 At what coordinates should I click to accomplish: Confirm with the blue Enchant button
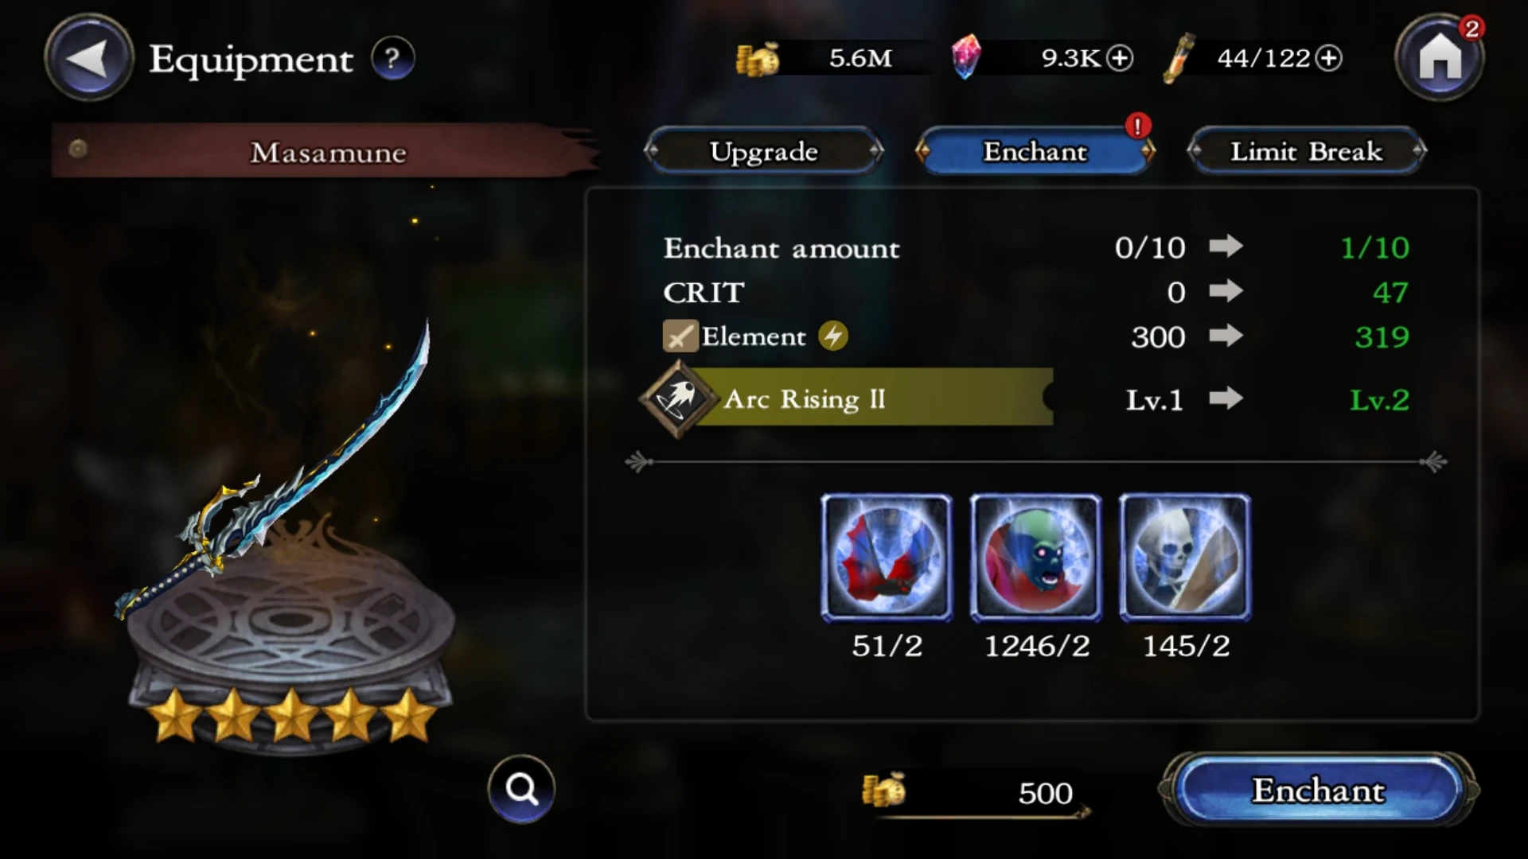tap(1318, 790)
